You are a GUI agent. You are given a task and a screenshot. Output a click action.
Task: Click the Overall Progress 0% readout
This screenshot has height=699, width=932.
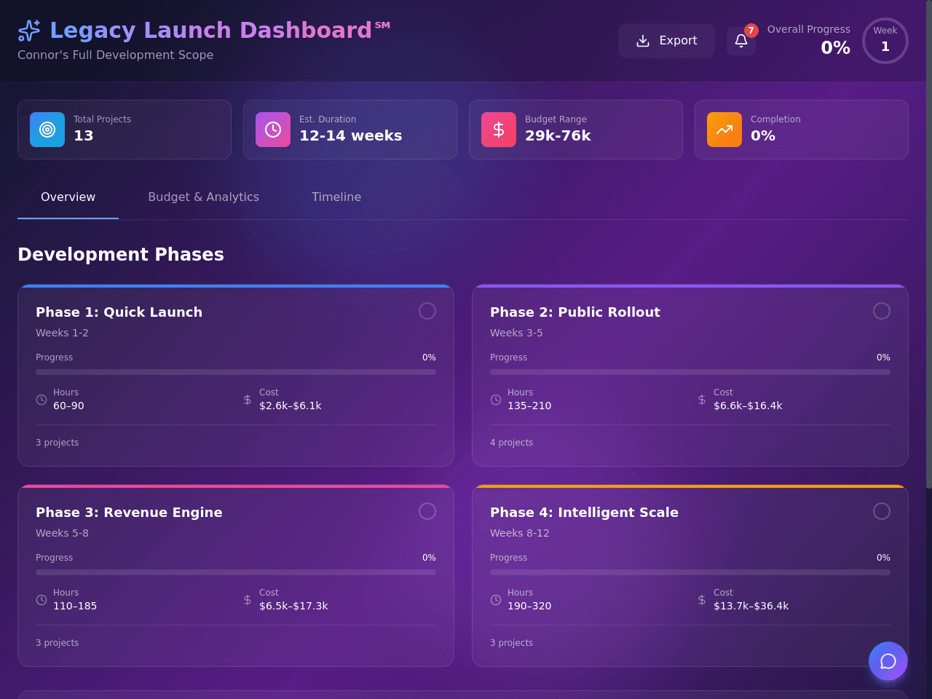pos(809,41)
